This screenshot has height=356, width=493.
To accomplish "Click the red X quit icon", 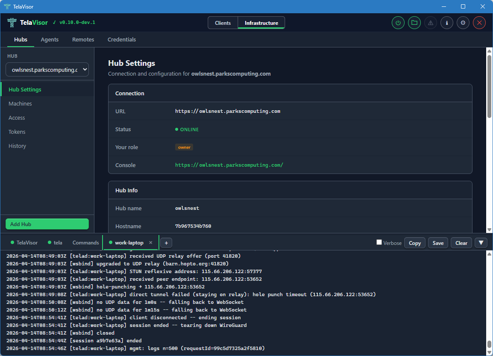I will (479, 23).
